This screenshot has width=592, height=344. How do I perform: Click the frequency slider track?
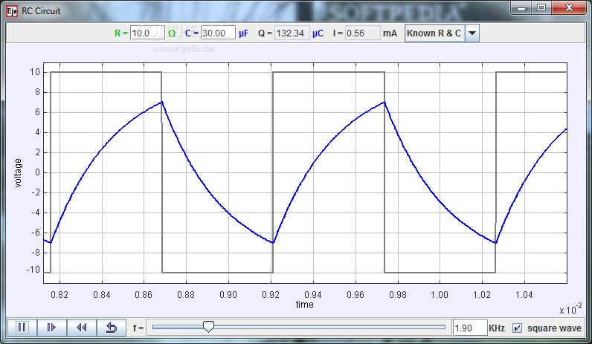tap(299, 327)
